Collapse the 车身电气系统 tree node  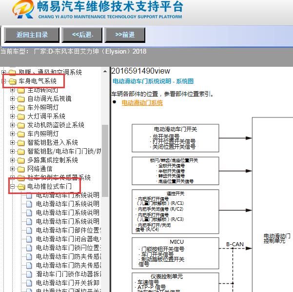[3, 81]
